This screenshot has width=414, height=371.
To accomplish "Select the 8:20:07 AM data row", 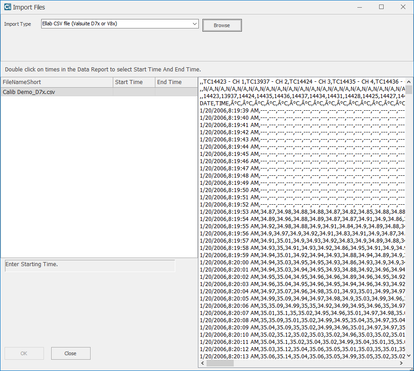I will (302, 313).
